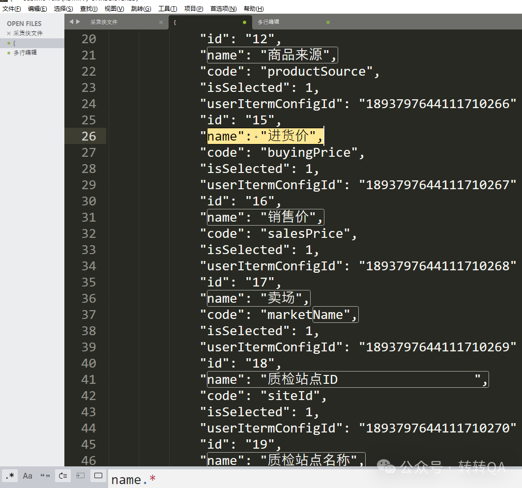Close 采货侠文件 in sidebar open files
This screenshot has width=522, height=488.
[x=9, y=33]
